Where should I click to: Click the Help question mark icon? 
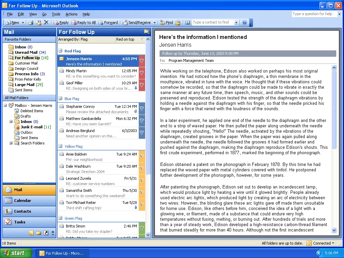point(245,23)
